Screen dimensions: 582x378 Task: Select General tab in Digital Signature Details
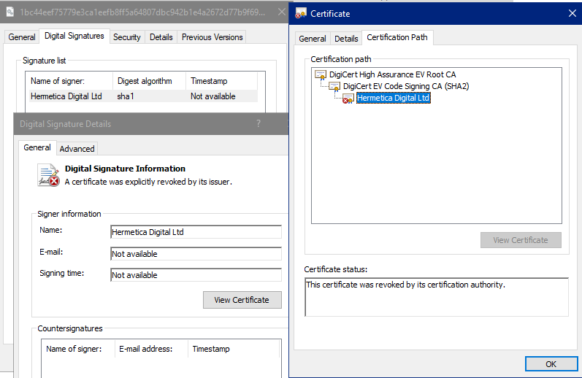(x=37, y=147)
